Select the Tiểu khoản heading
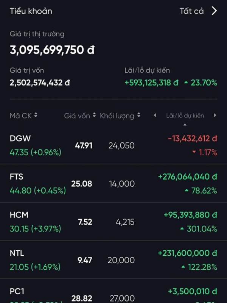 click(31, 11)
